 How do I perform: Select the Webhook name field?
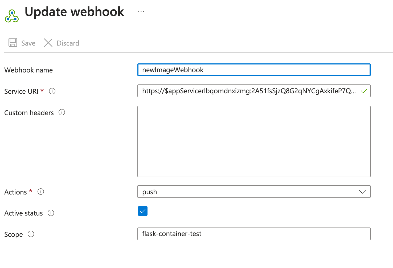253,70
